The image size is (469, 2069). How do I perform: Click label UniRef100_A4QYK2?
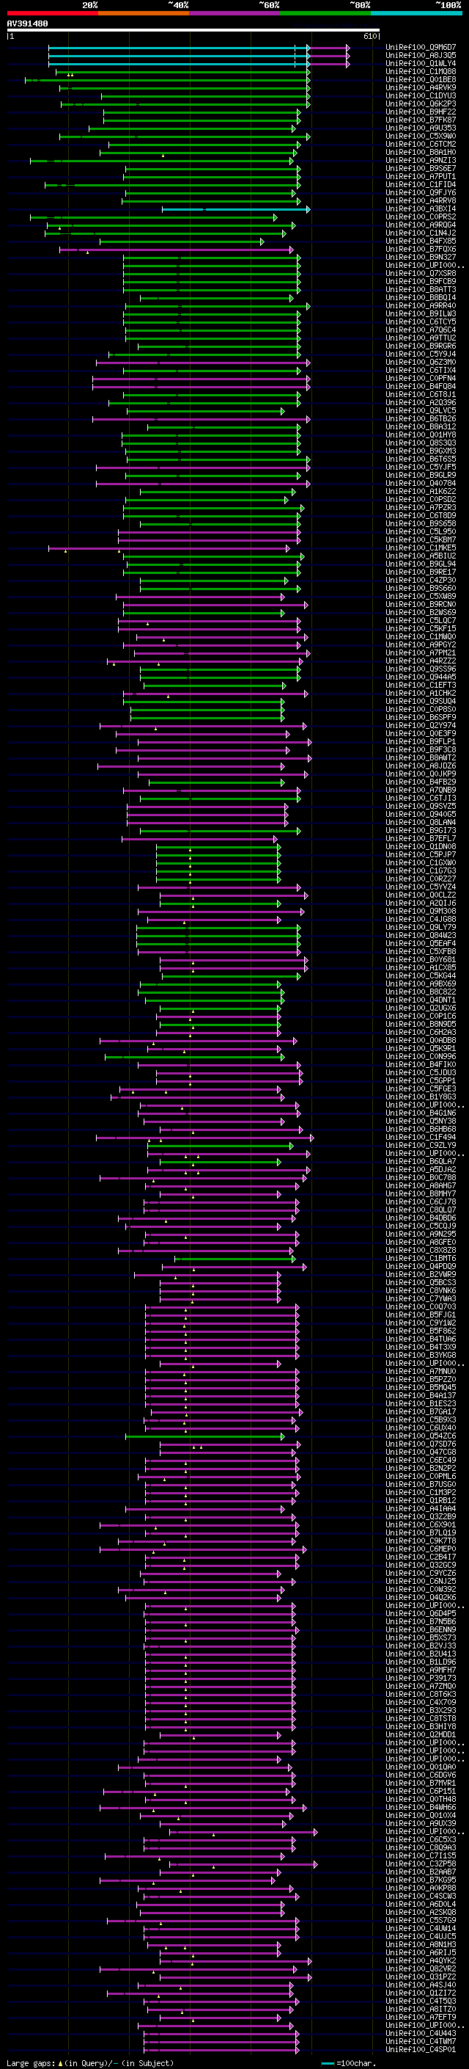coord(421,1960)
